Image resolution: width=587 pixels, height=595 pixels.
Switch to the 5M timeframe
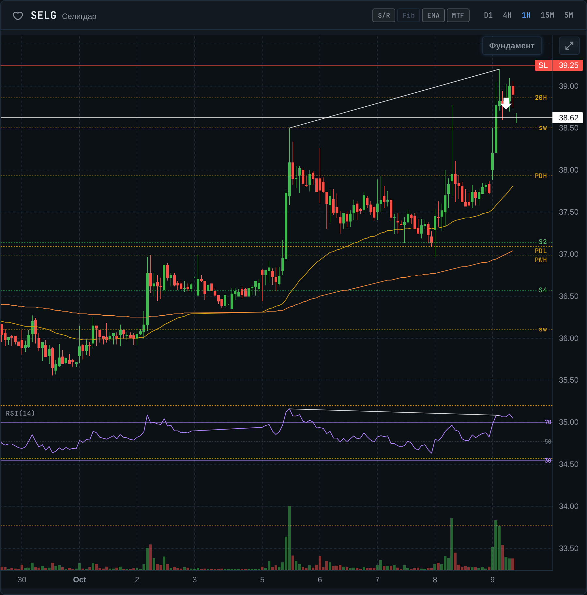tap(568, 15)
